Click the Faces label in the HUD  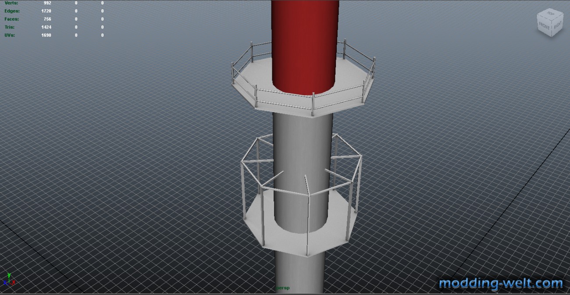click(12, 19)
